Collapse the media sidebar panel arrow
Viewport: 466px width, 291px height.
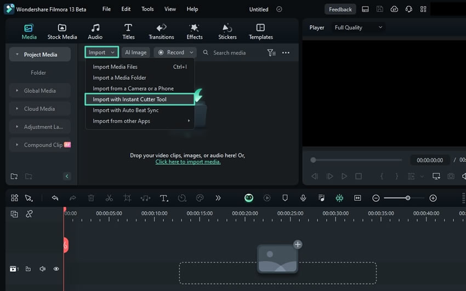(67, 177)
